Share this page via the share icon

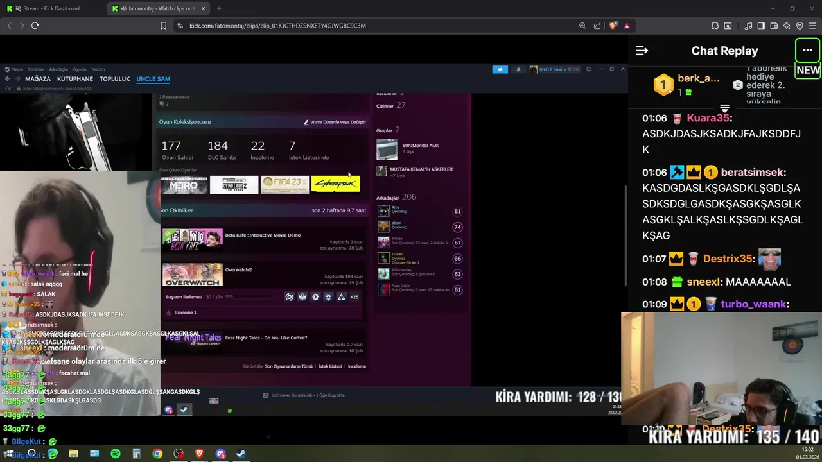[597, 26]
